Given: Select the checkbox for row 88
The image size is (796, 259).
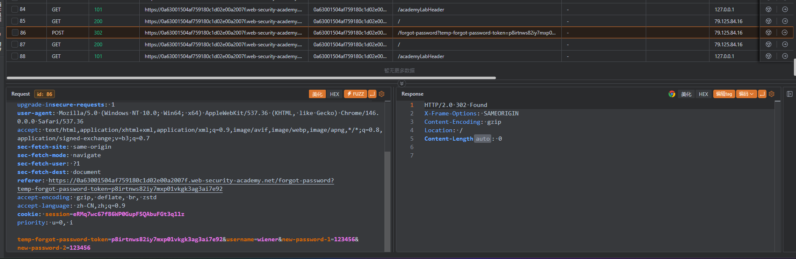Looking at the screenshot, I should point(15,56).
